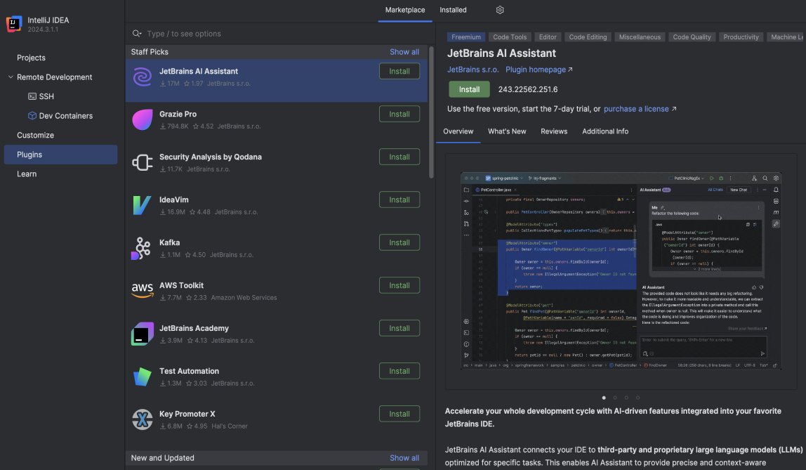This screenshot has width=806, height=470.
Task: Follow the purchase a license link
Action: [640, 109]
